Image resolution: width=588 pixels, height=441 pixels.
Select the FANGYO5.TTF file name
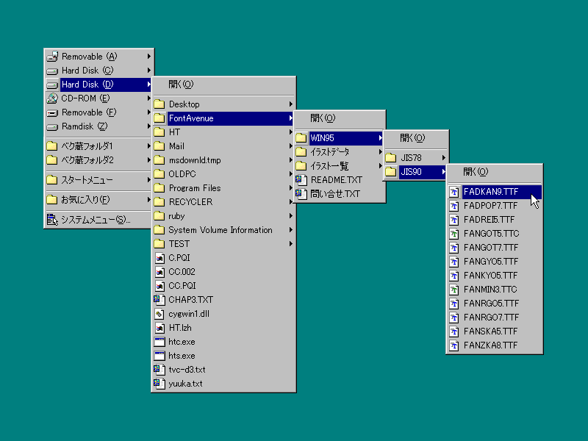pos(491,262)
